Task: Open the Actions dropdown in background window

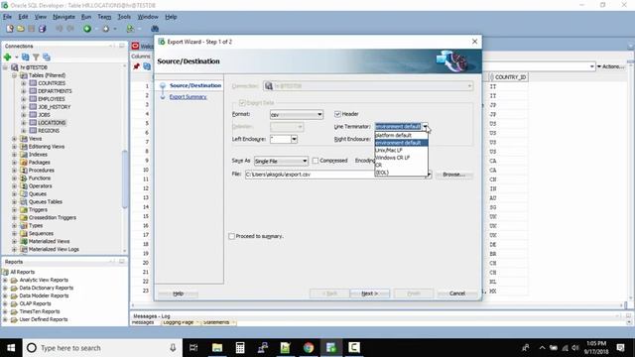Action: (x=611, y=66)
